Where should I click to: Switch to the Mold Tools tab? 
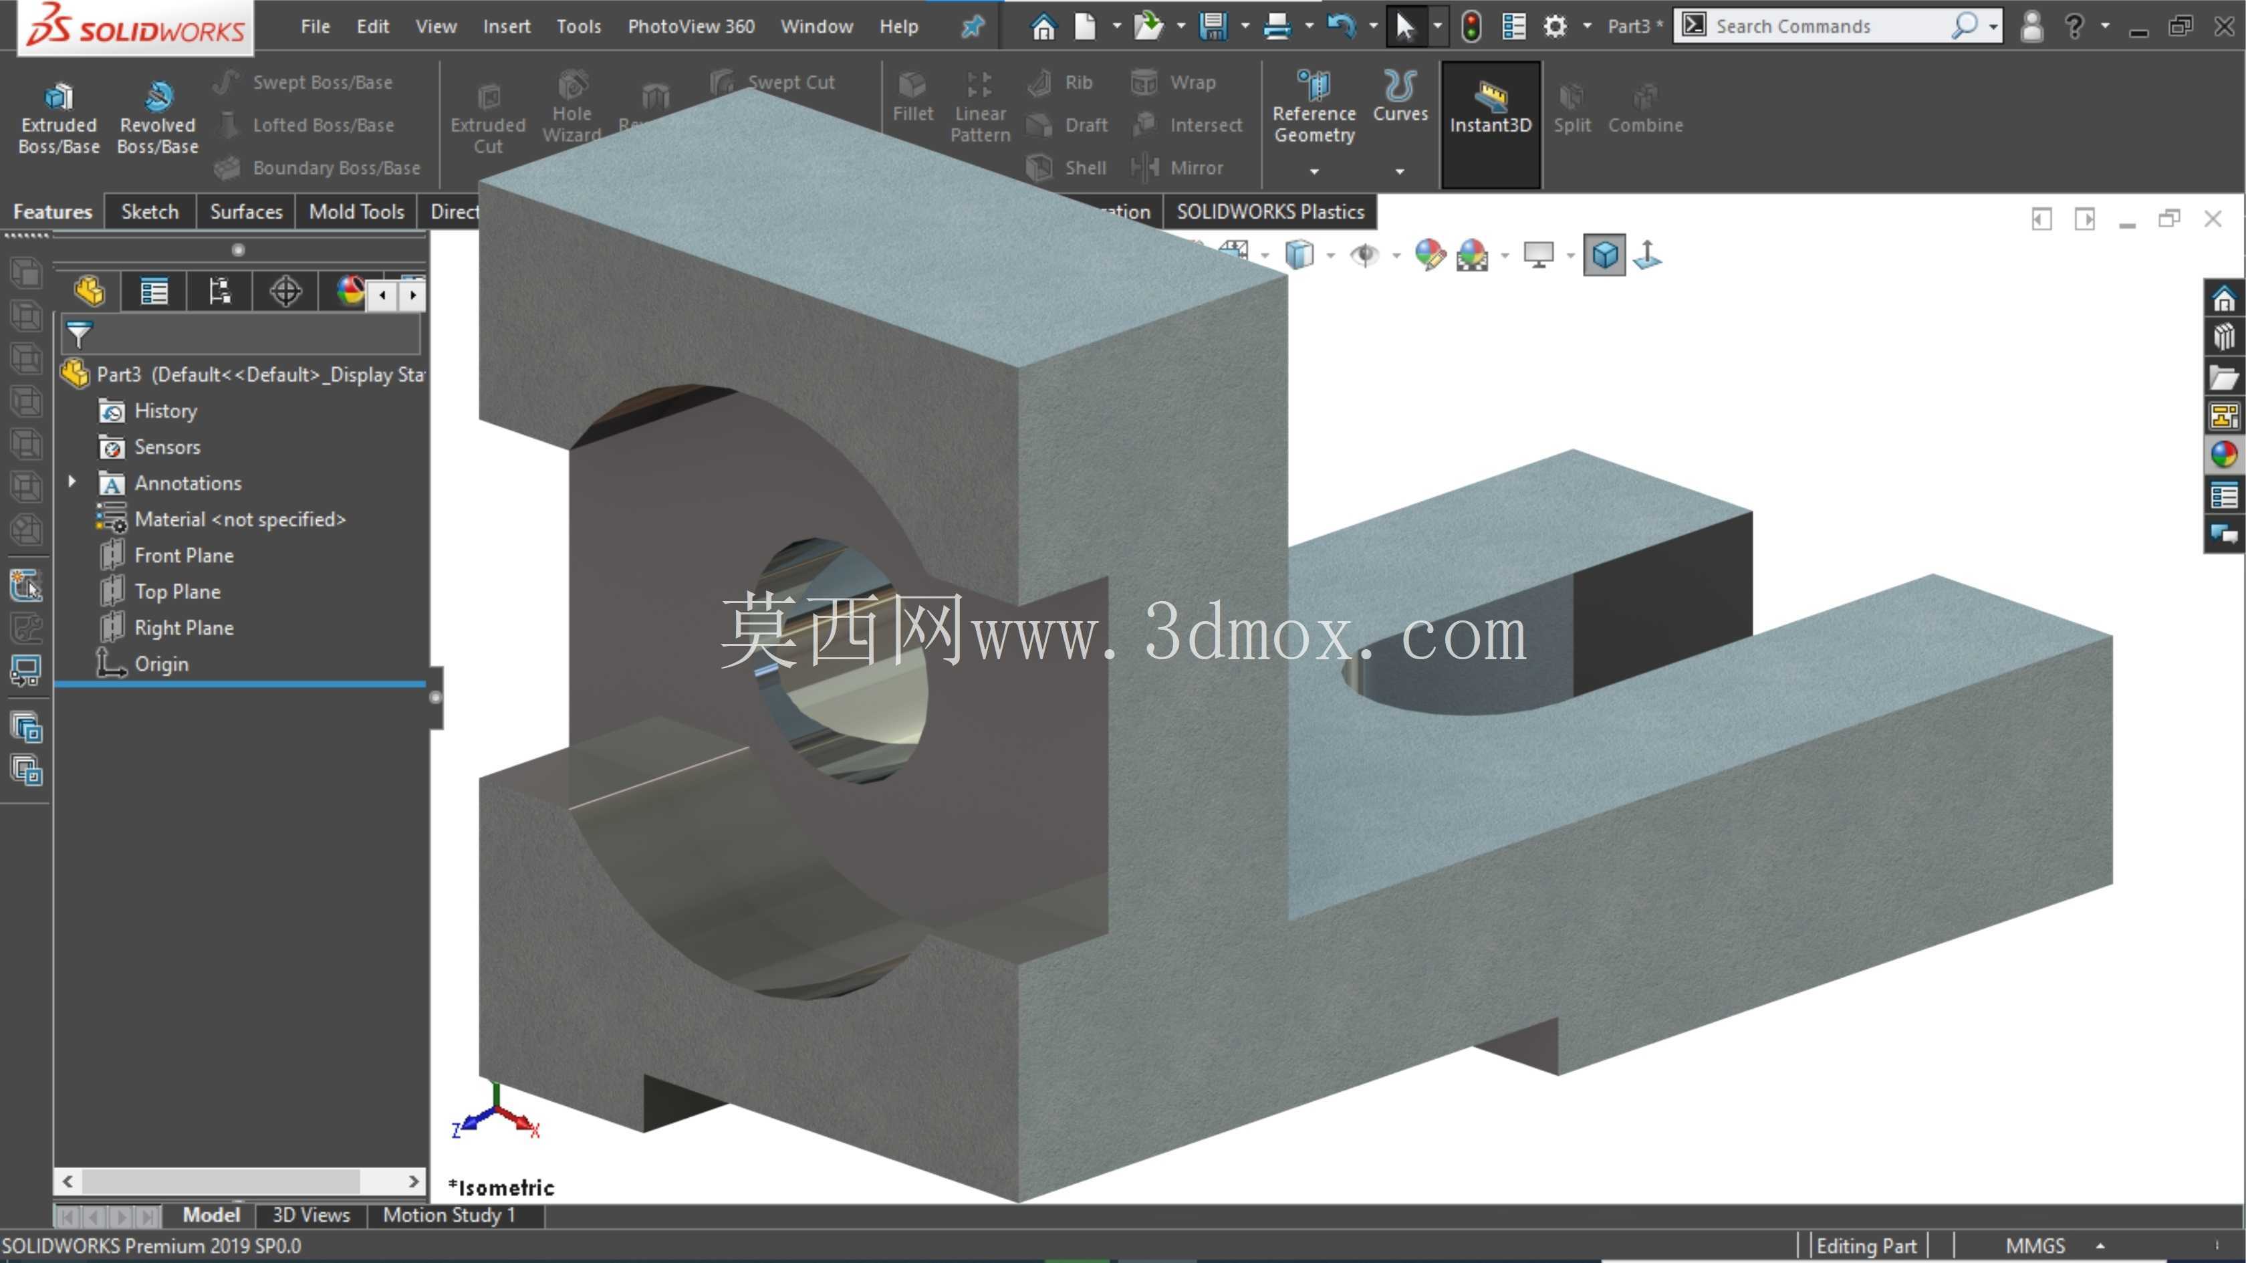[356, 212]
